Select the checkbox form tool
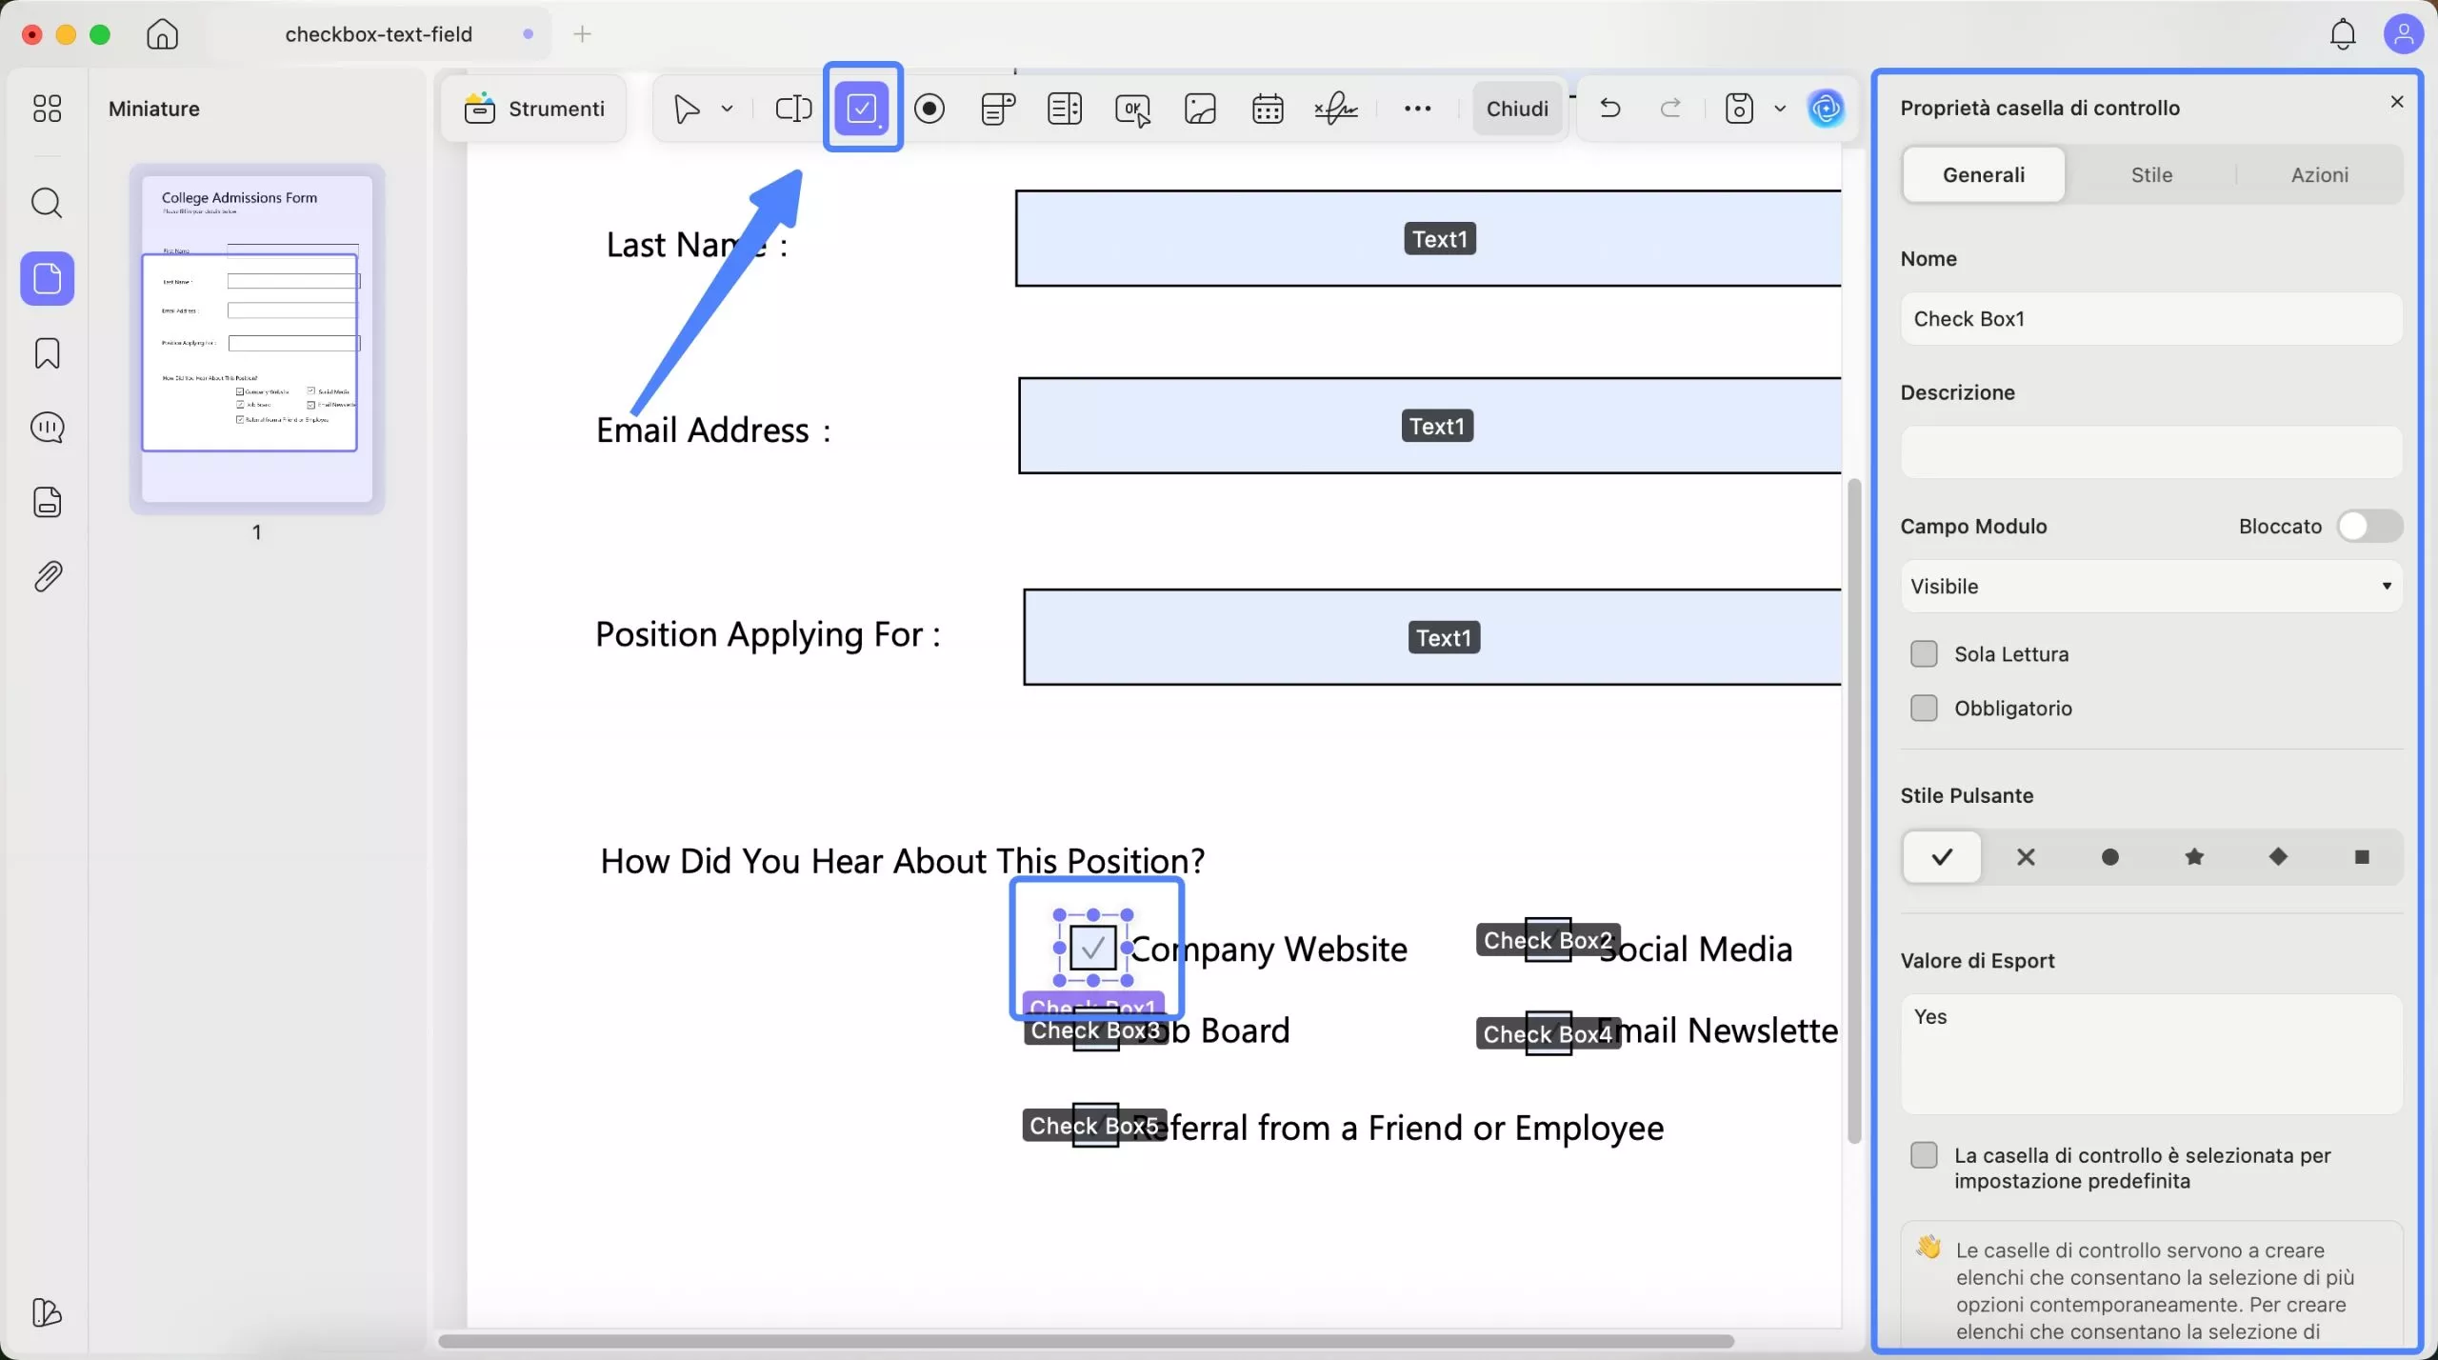 tap(862, 108)
